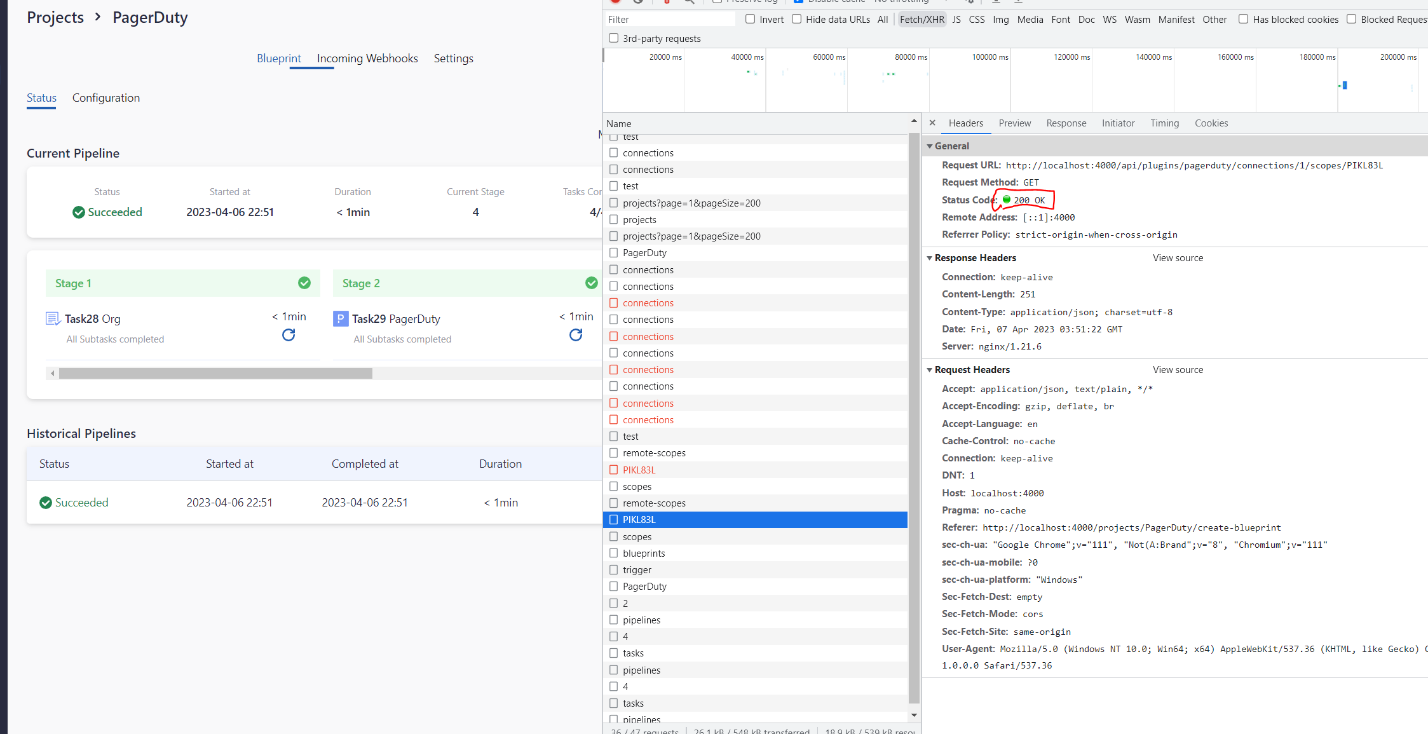Check Hide data URLs option

(x=797, y=19)
